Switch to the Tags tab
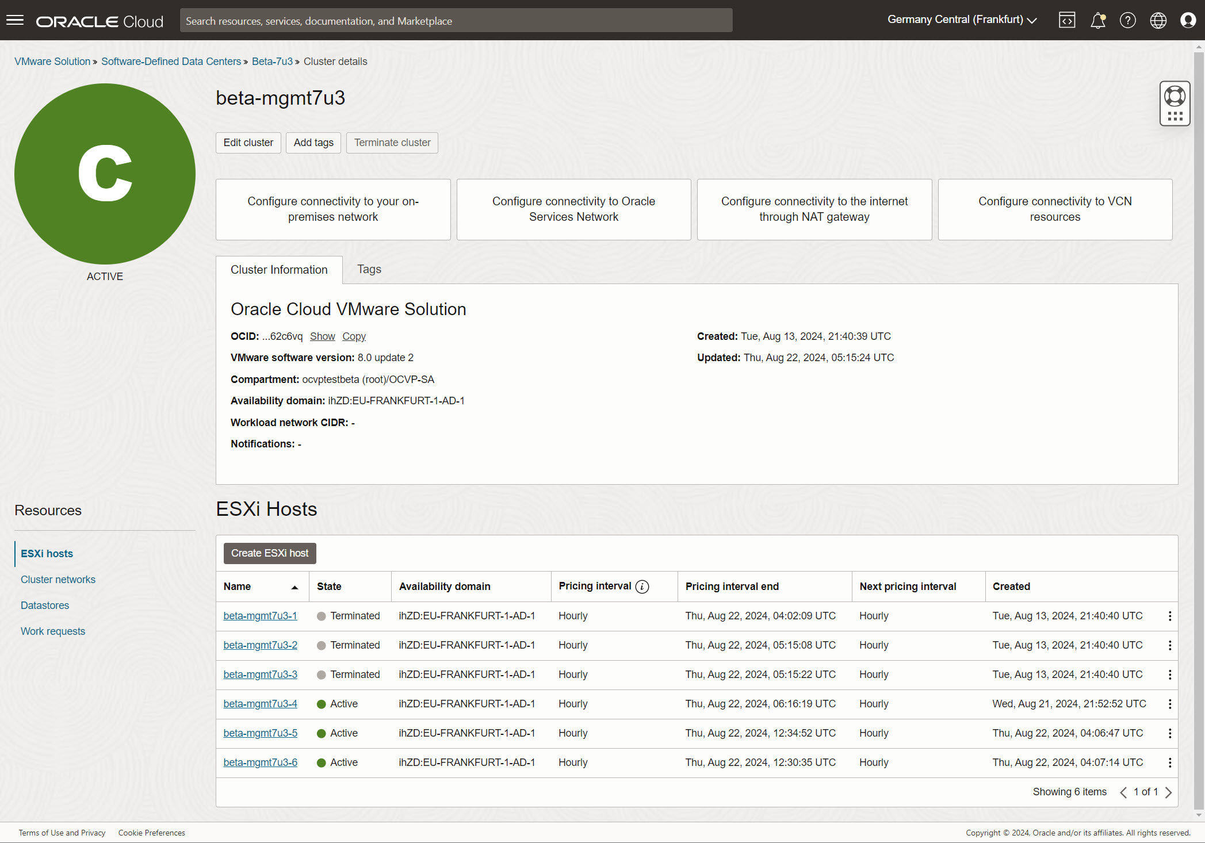The image size is (1205, 843). coord(369,269)
